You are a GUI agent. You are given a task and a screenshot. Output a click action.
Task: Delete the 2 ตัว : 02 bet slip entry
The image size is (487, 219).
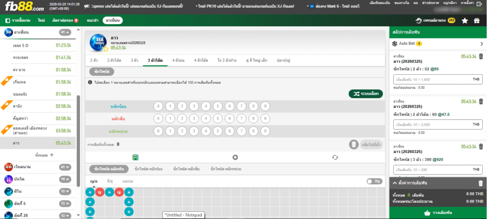[481, 56]
